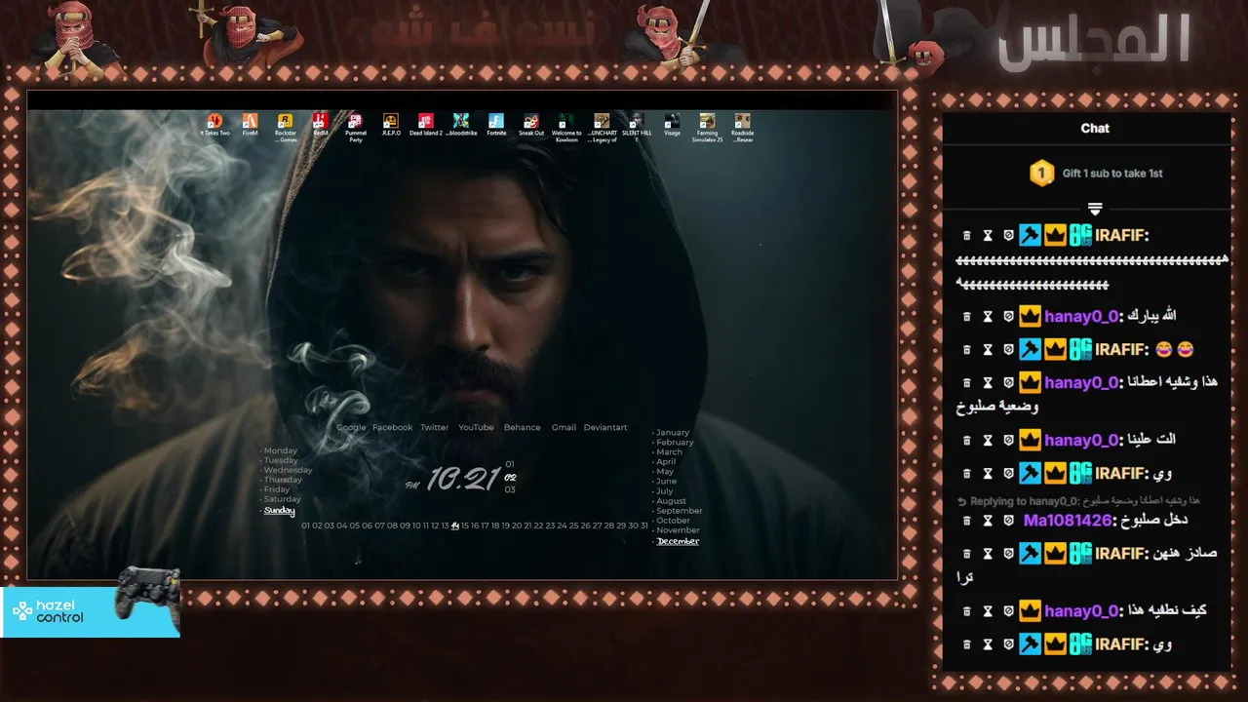Viewport: 1248px width, 702px height.
Task: Launch the RedM desktop shortcut
Action: tap(320, 126)
